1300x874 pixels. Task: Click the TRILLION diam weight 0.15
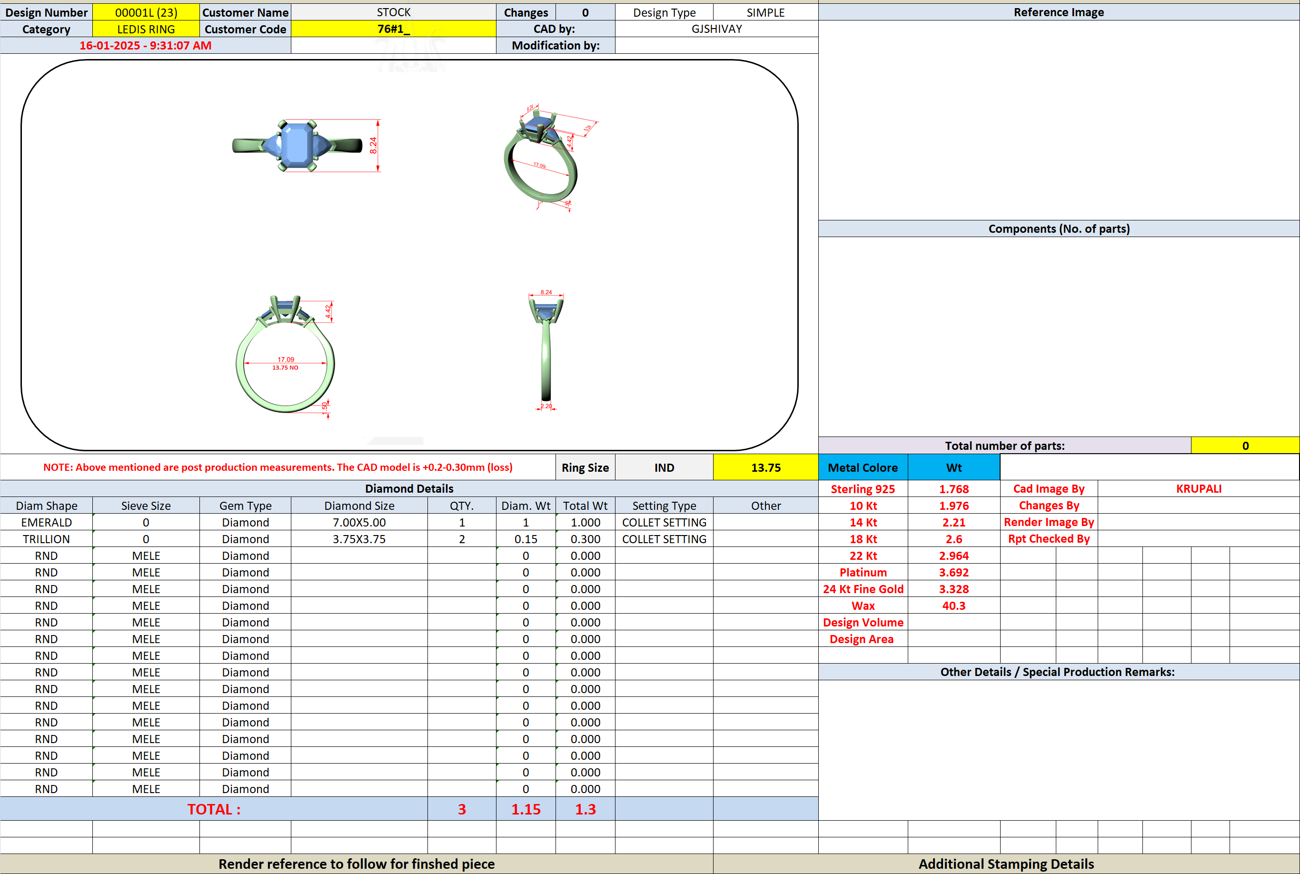[x=526, y=539]
